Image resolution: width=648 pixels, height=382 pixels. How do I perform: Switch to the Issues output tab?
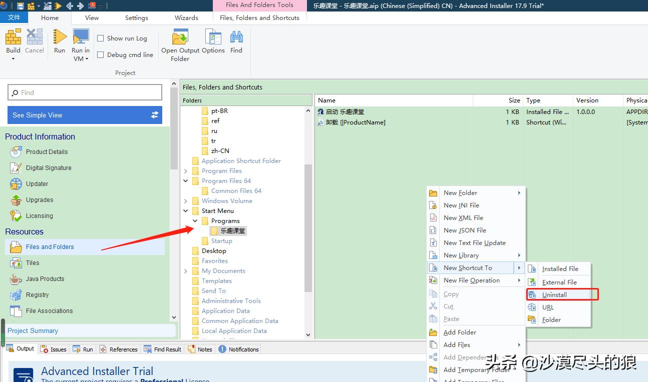(54, 349)
